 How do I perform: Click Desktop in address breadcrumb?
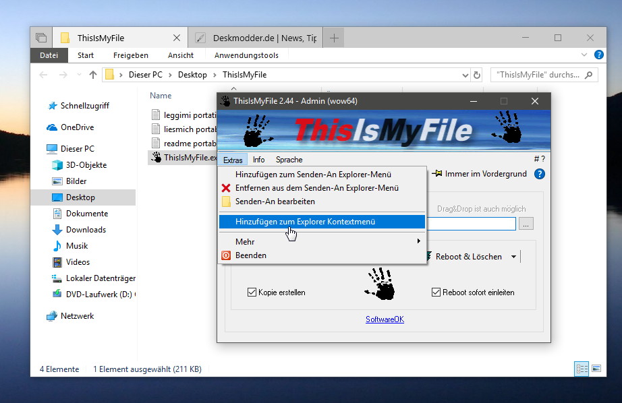click(x=192, y=75)
